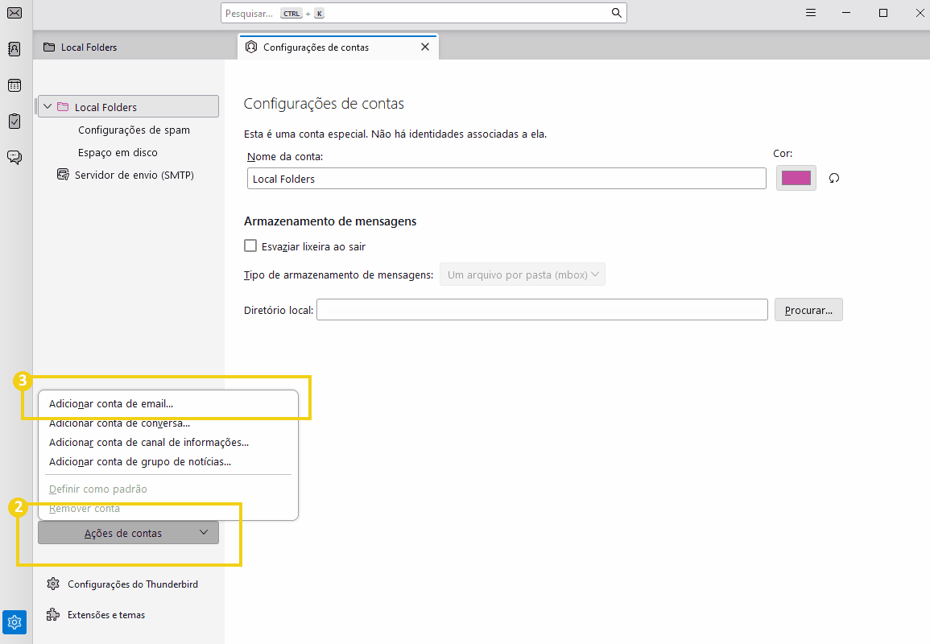Viewport: 930px width, 644px height.
Task: Toggle 'Esvaziar lixeira ao sair' checkbox
Action: click(250, 246)
